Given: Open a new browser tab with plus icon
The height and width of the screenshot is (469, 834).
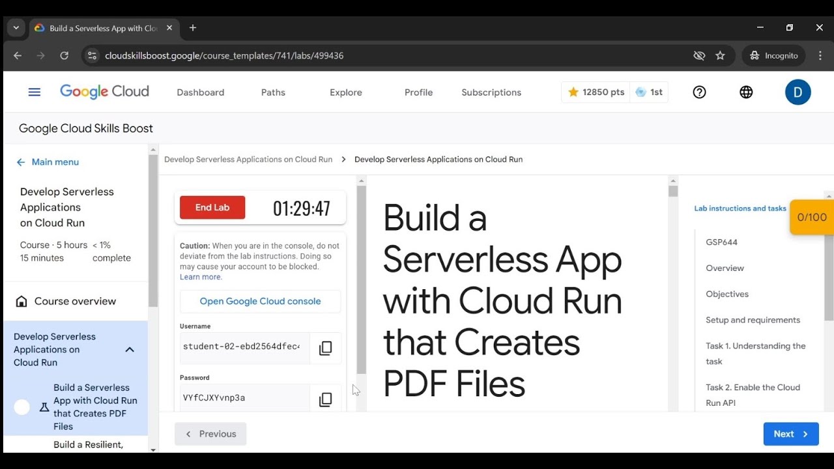Looking at the screenshot, I should point(192,28).
